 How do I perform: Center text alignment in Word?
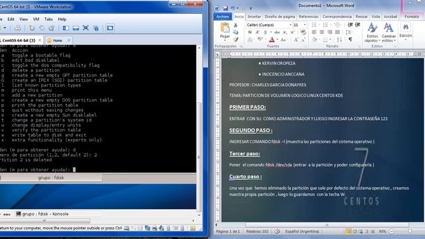click(x=321, y=33)
